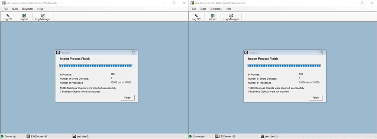Close the right Data Transfer Workbench window
The width and height of the screenshot is (377, 139).
click(x=372, y=3)
